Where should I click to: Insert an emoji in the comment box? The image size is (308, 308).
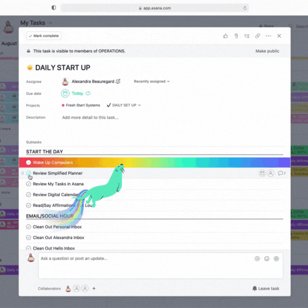point(267,259)
